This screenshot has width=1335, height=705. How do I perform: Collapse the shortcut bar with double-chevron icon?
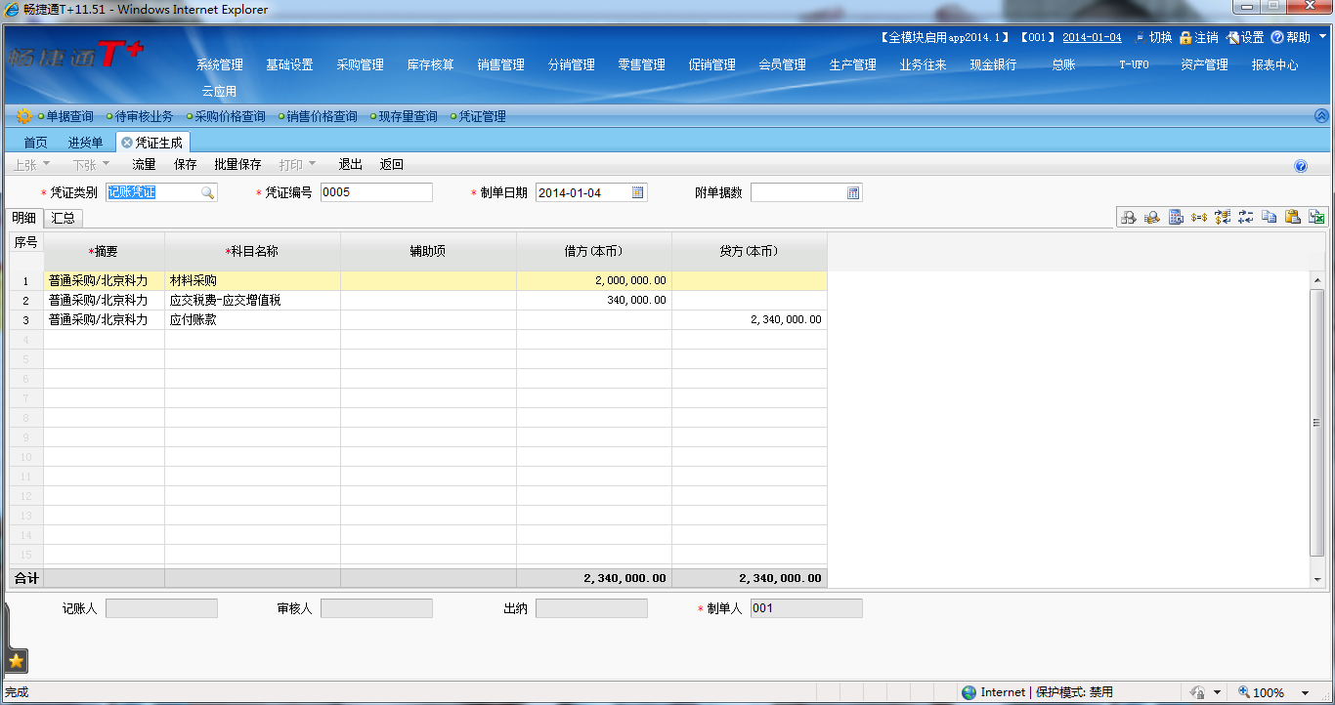click(x=1322, y=115)
